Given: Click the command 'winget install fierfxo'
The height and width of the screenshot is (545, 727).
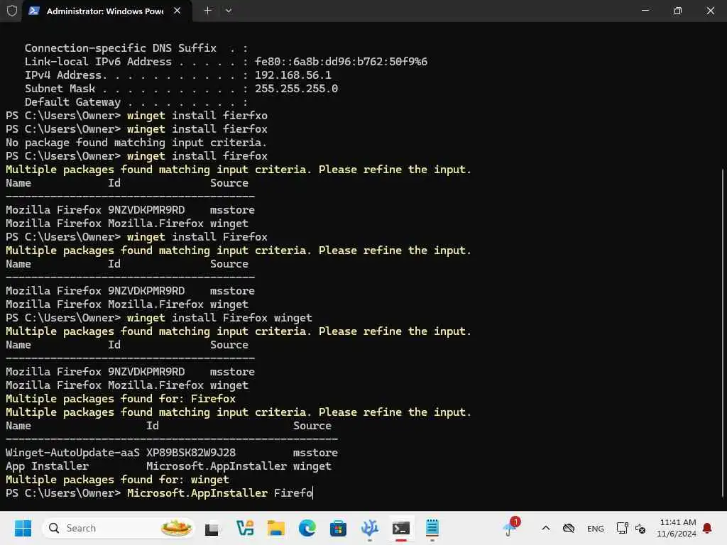Looking at the screenshot, I should (x=197, y=116).
